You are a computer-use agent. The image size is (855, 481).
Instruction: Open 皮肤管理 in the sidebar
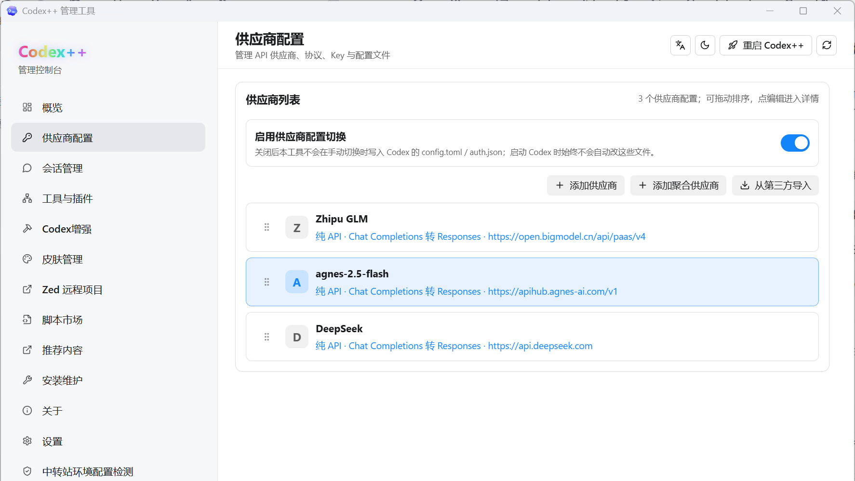pyautogui.click(x=108, y=259)
